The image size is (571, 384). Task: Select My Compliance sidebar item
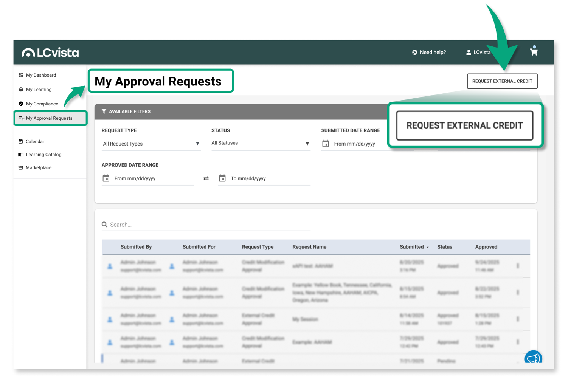(42, 104)
